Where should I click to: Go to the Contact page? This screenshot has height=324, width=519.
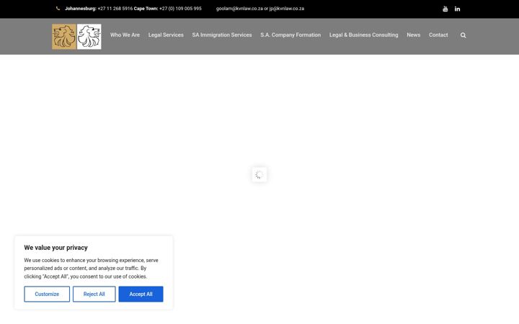(x=438, y=35)
